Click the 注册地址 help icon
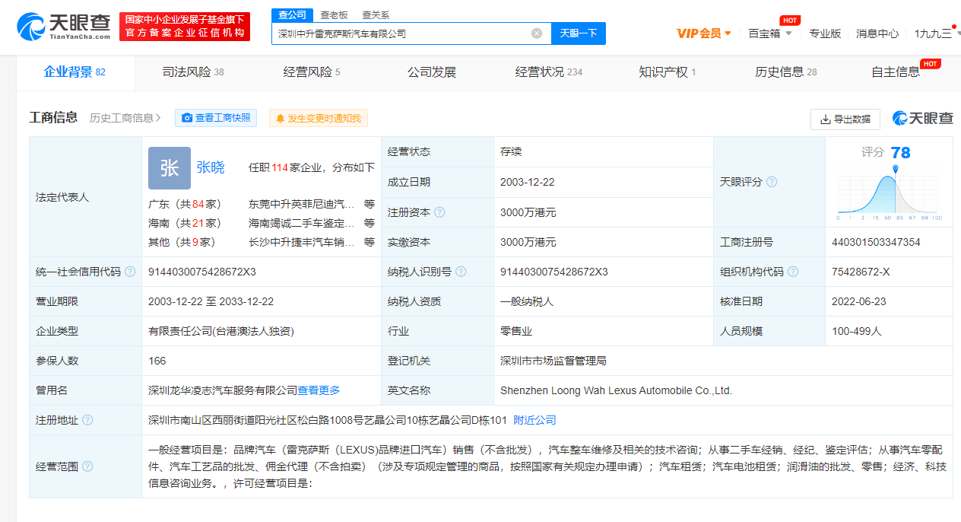The image size is (961, 522). coord(87,420)
